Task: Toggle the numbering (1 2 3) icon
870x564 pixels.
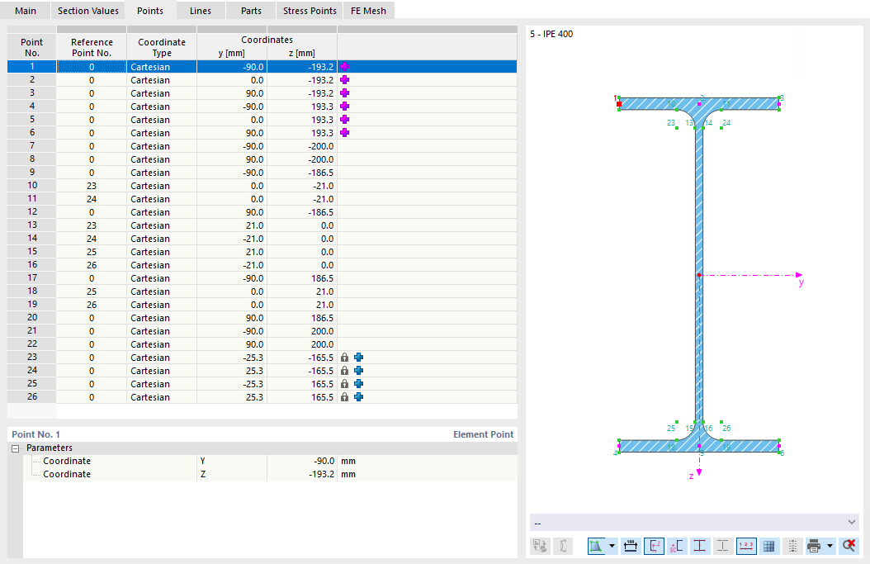Action: [x=746, y=546]
